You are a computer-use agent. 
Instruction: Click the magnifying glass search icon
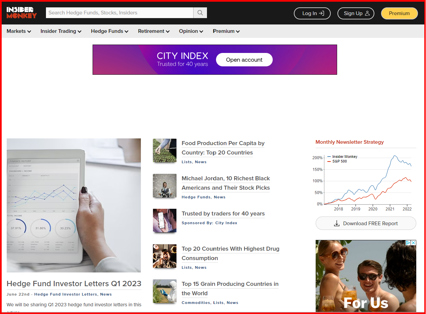(x=200, y=13)
